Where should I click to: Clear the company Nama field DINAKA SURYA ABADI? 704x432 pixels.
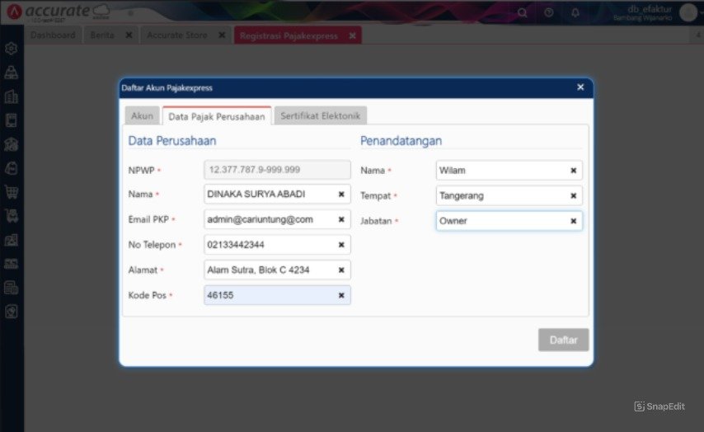coord(341,194)
